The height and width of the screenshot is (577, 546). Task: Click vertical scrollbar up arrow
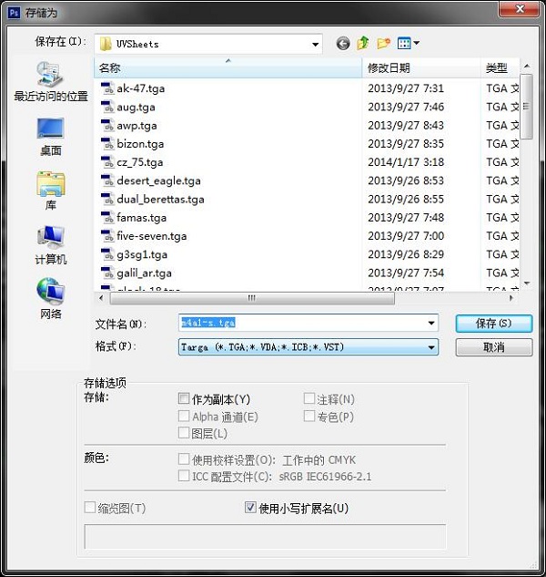pyautogui.click(x=527, y=66)
